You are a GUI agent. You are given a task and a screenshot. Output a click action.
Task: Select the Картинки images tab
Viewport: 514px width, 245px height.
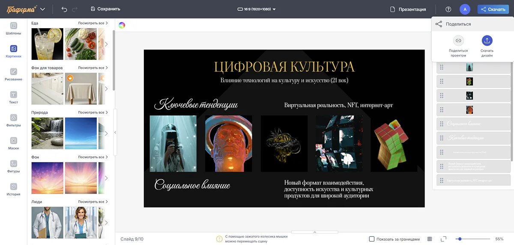[13, 52]
